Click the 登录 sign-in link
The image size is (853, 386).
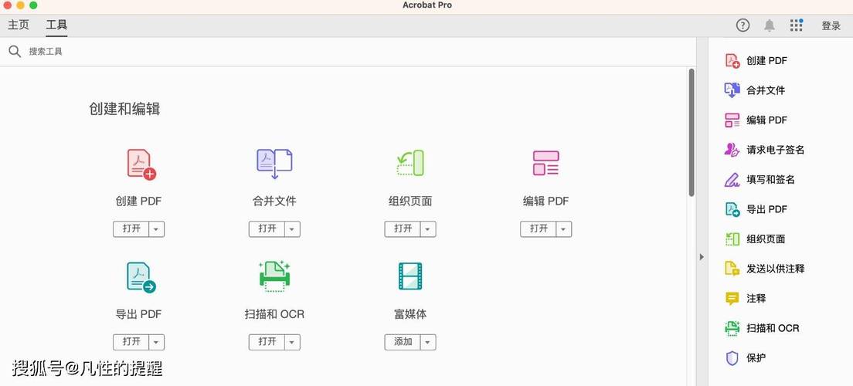(x=831, y=25)
